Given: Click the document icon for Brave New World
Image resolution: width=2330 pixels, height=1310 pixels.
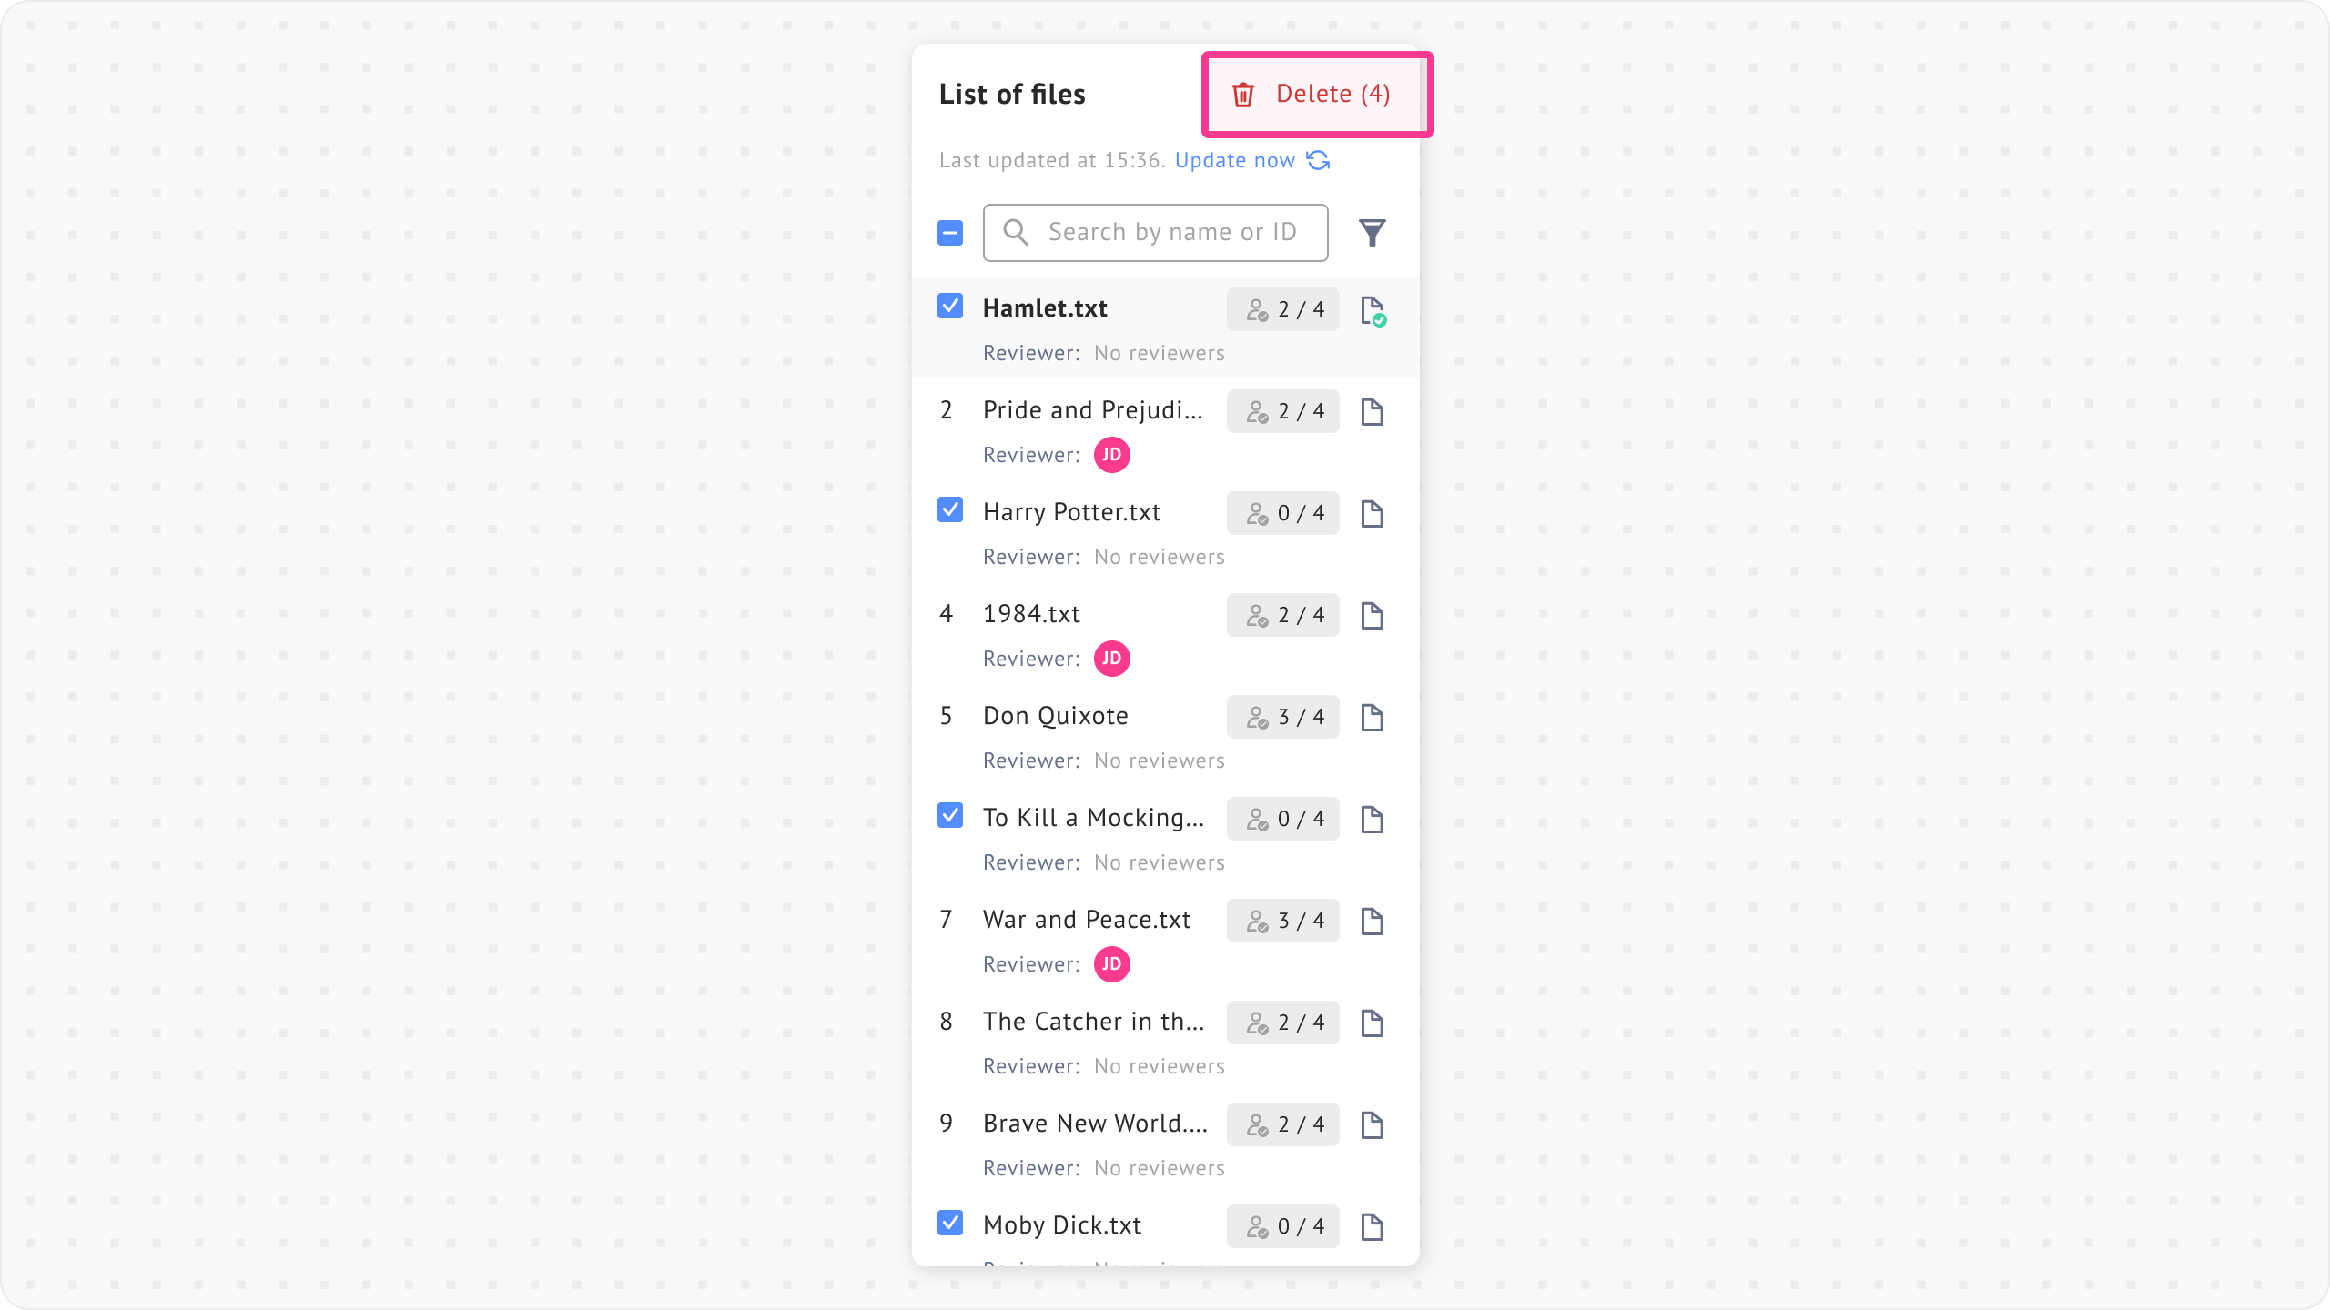Looking at the screenshot, I should 1373,1125.
